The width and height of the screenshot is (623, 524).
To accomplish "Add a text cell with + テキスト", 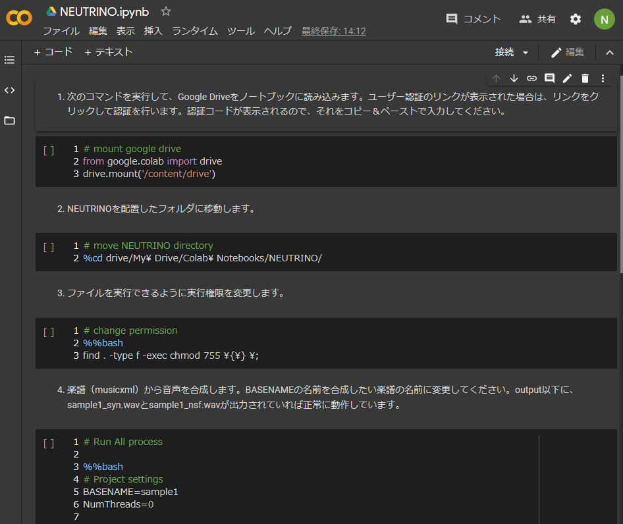I will [x=108, y=52].
